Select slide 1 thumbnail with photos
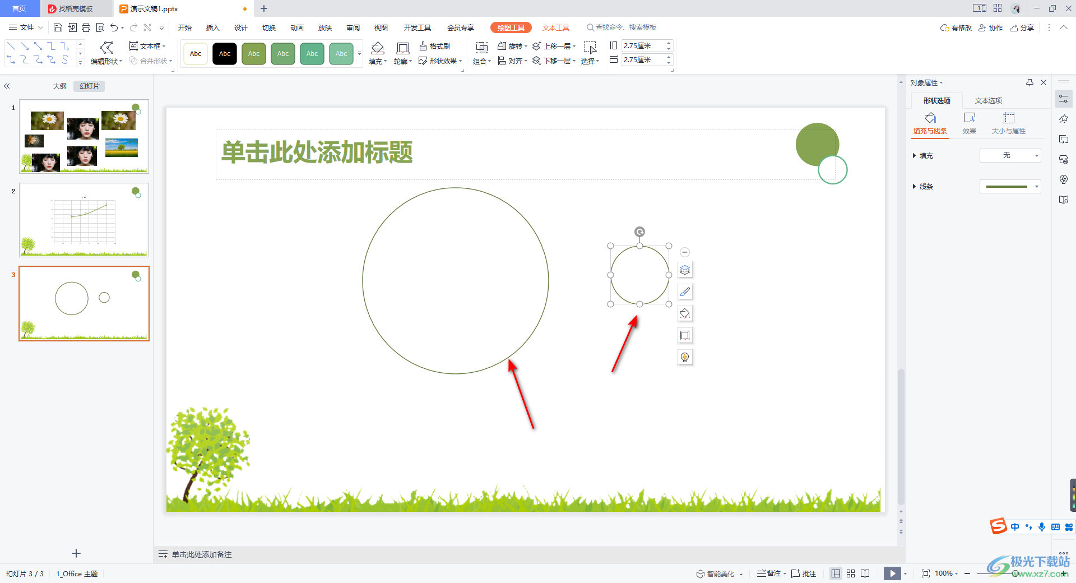Image resolution: width=1076 pixels, height=583 pixels. 84,136
